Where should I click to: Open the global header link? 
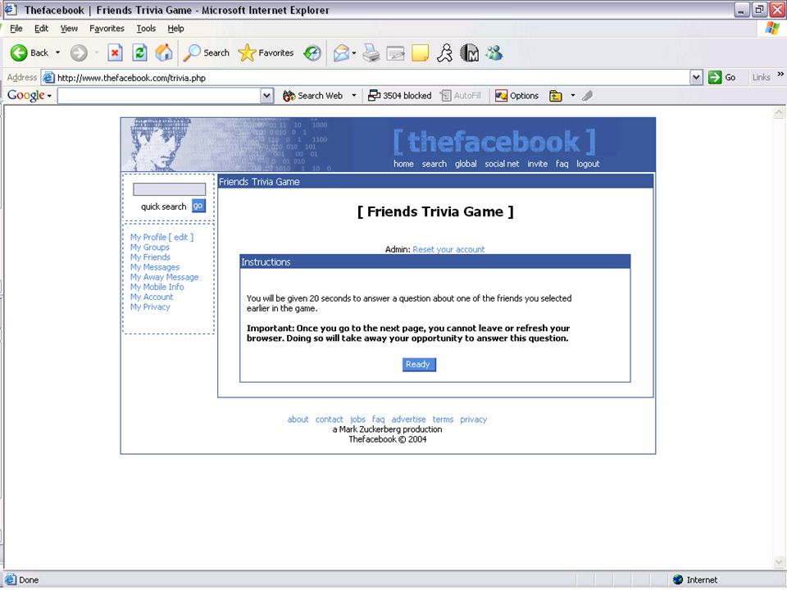click(x=466, y=164)
